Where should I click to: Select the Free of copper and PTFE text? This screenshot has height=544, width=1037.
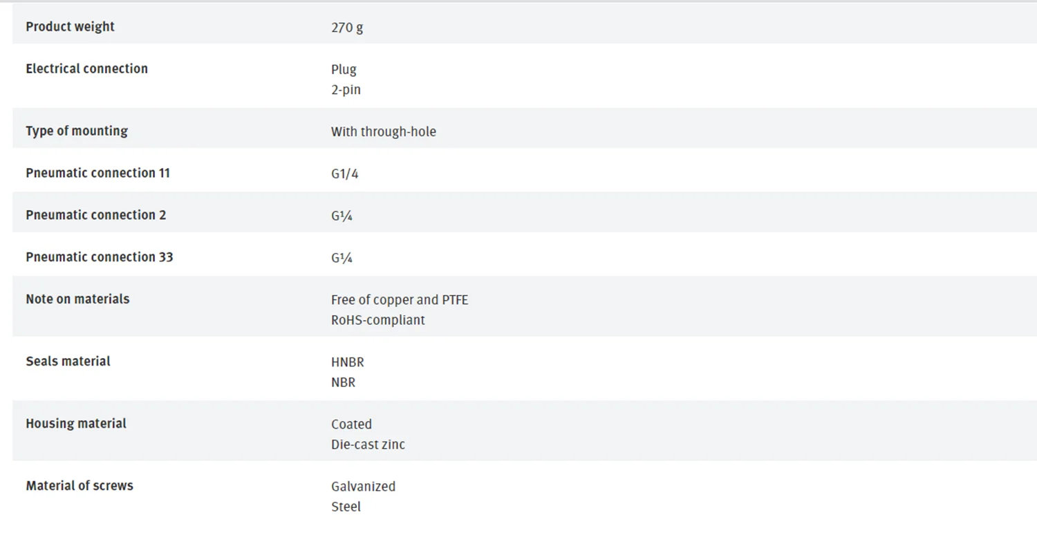399,300
